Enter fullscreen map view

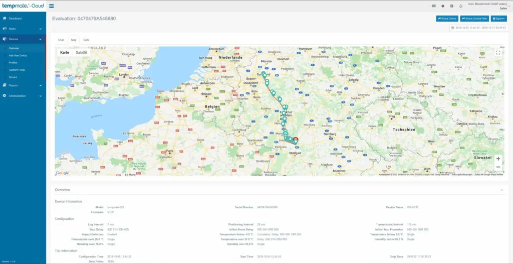point(498,53)
